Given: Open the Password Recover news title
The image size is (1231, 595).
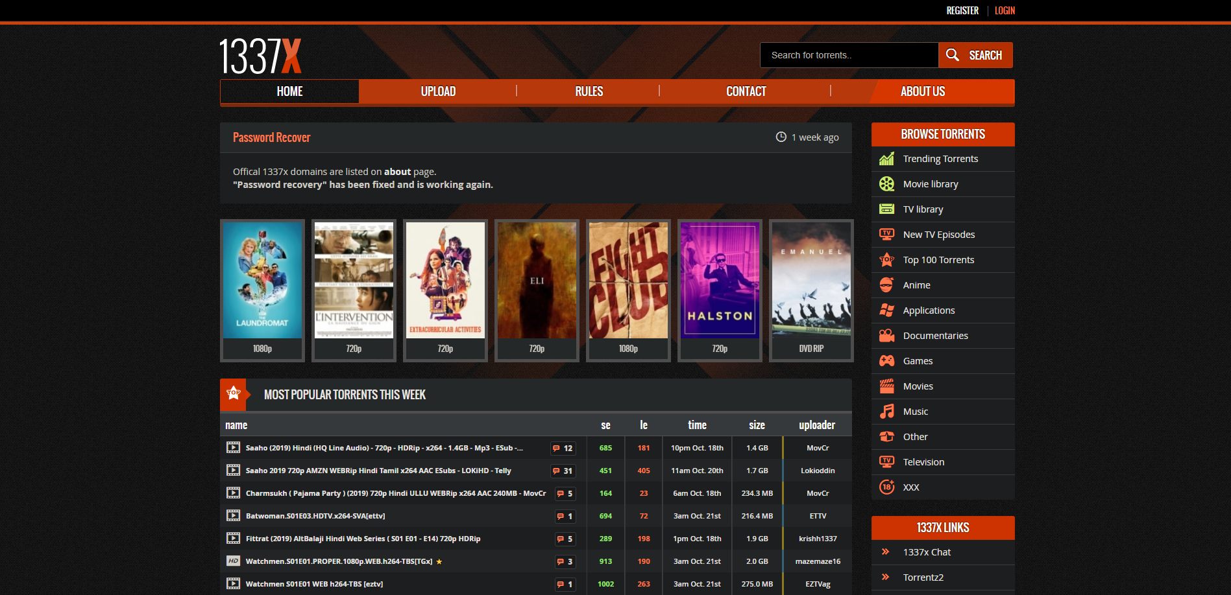Looking at the screenshot, I should pos(271,137).
